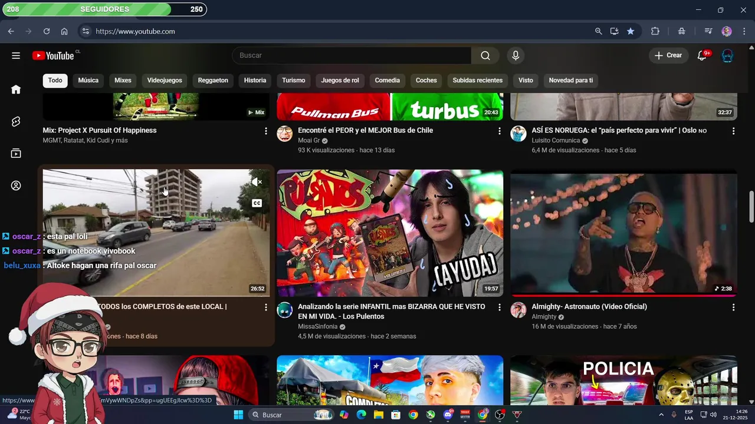Open the Moai Gr channel avatar
This screenshot has height=424, width=755.
pos(284,134)
